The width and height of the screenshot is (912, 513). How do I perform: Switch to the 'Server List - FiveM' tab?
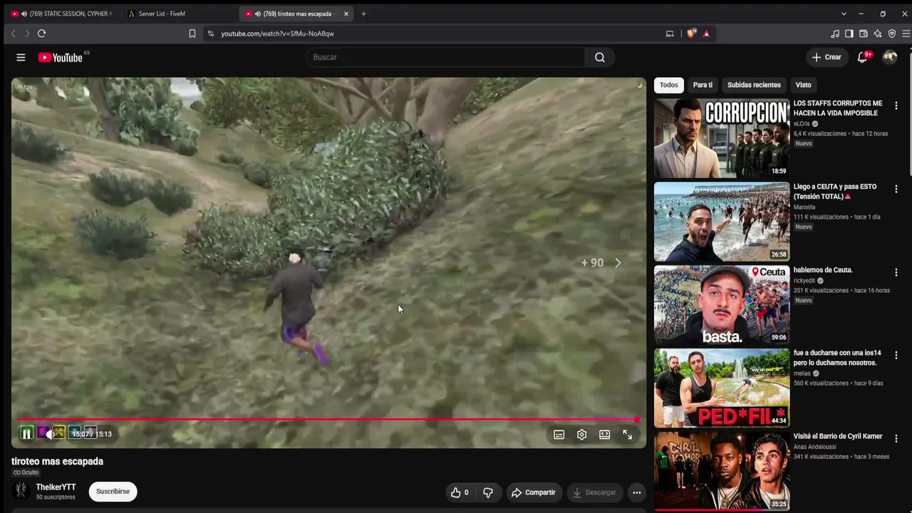pos(162,14)
